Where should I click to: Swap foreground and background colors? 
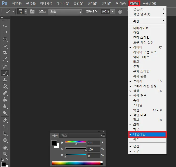[x=7, y=159]
